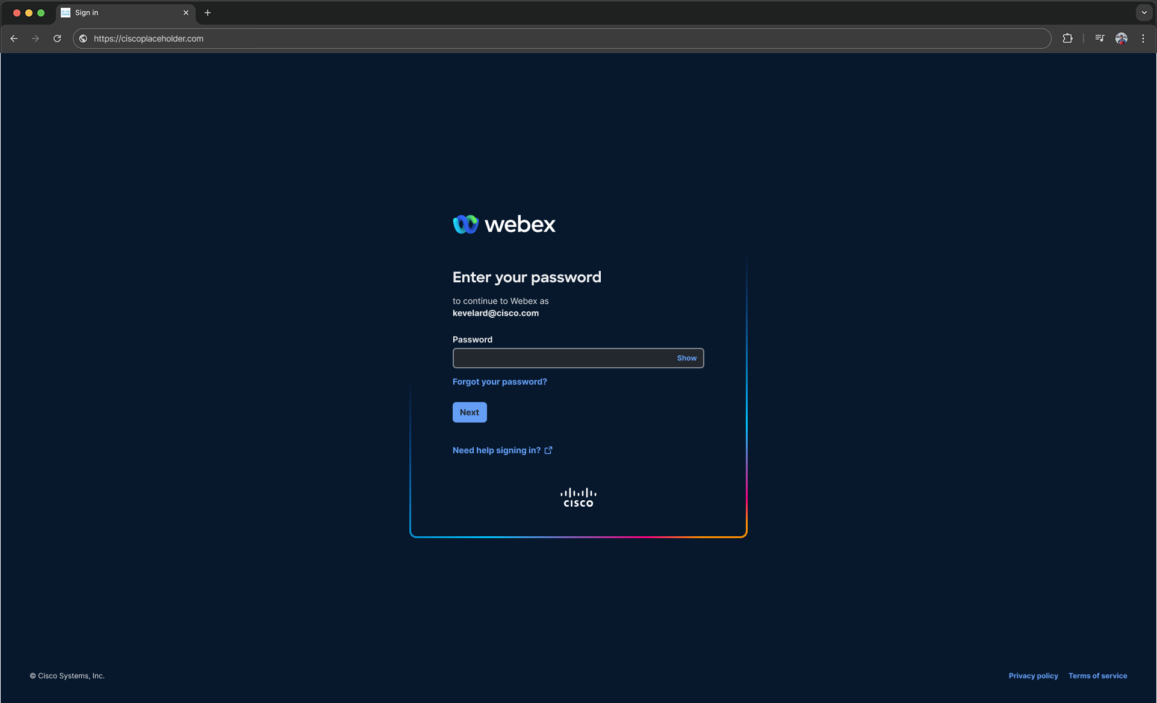Click the browser forward arrow
The height and width of the screenshot is (703, 1157).
coord(36,39)
